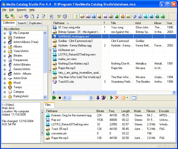Click the blue window view icon
178x149 pixels.
[134, 98]
